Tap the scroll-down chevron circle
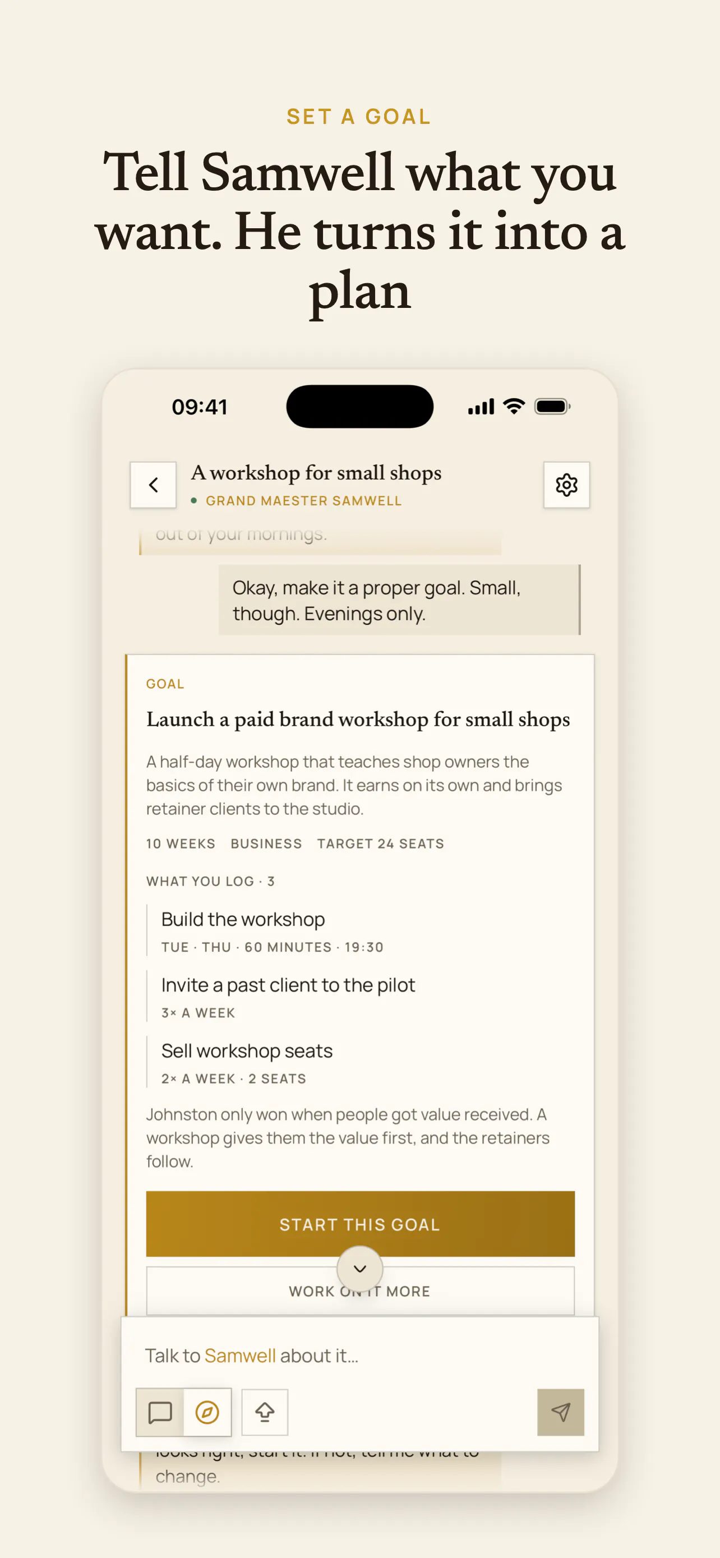 pyautogui.click(x=359, y=1268)
